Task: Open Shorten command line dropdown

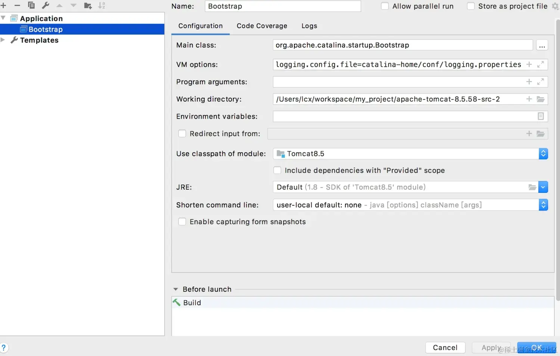Action: 543,205
